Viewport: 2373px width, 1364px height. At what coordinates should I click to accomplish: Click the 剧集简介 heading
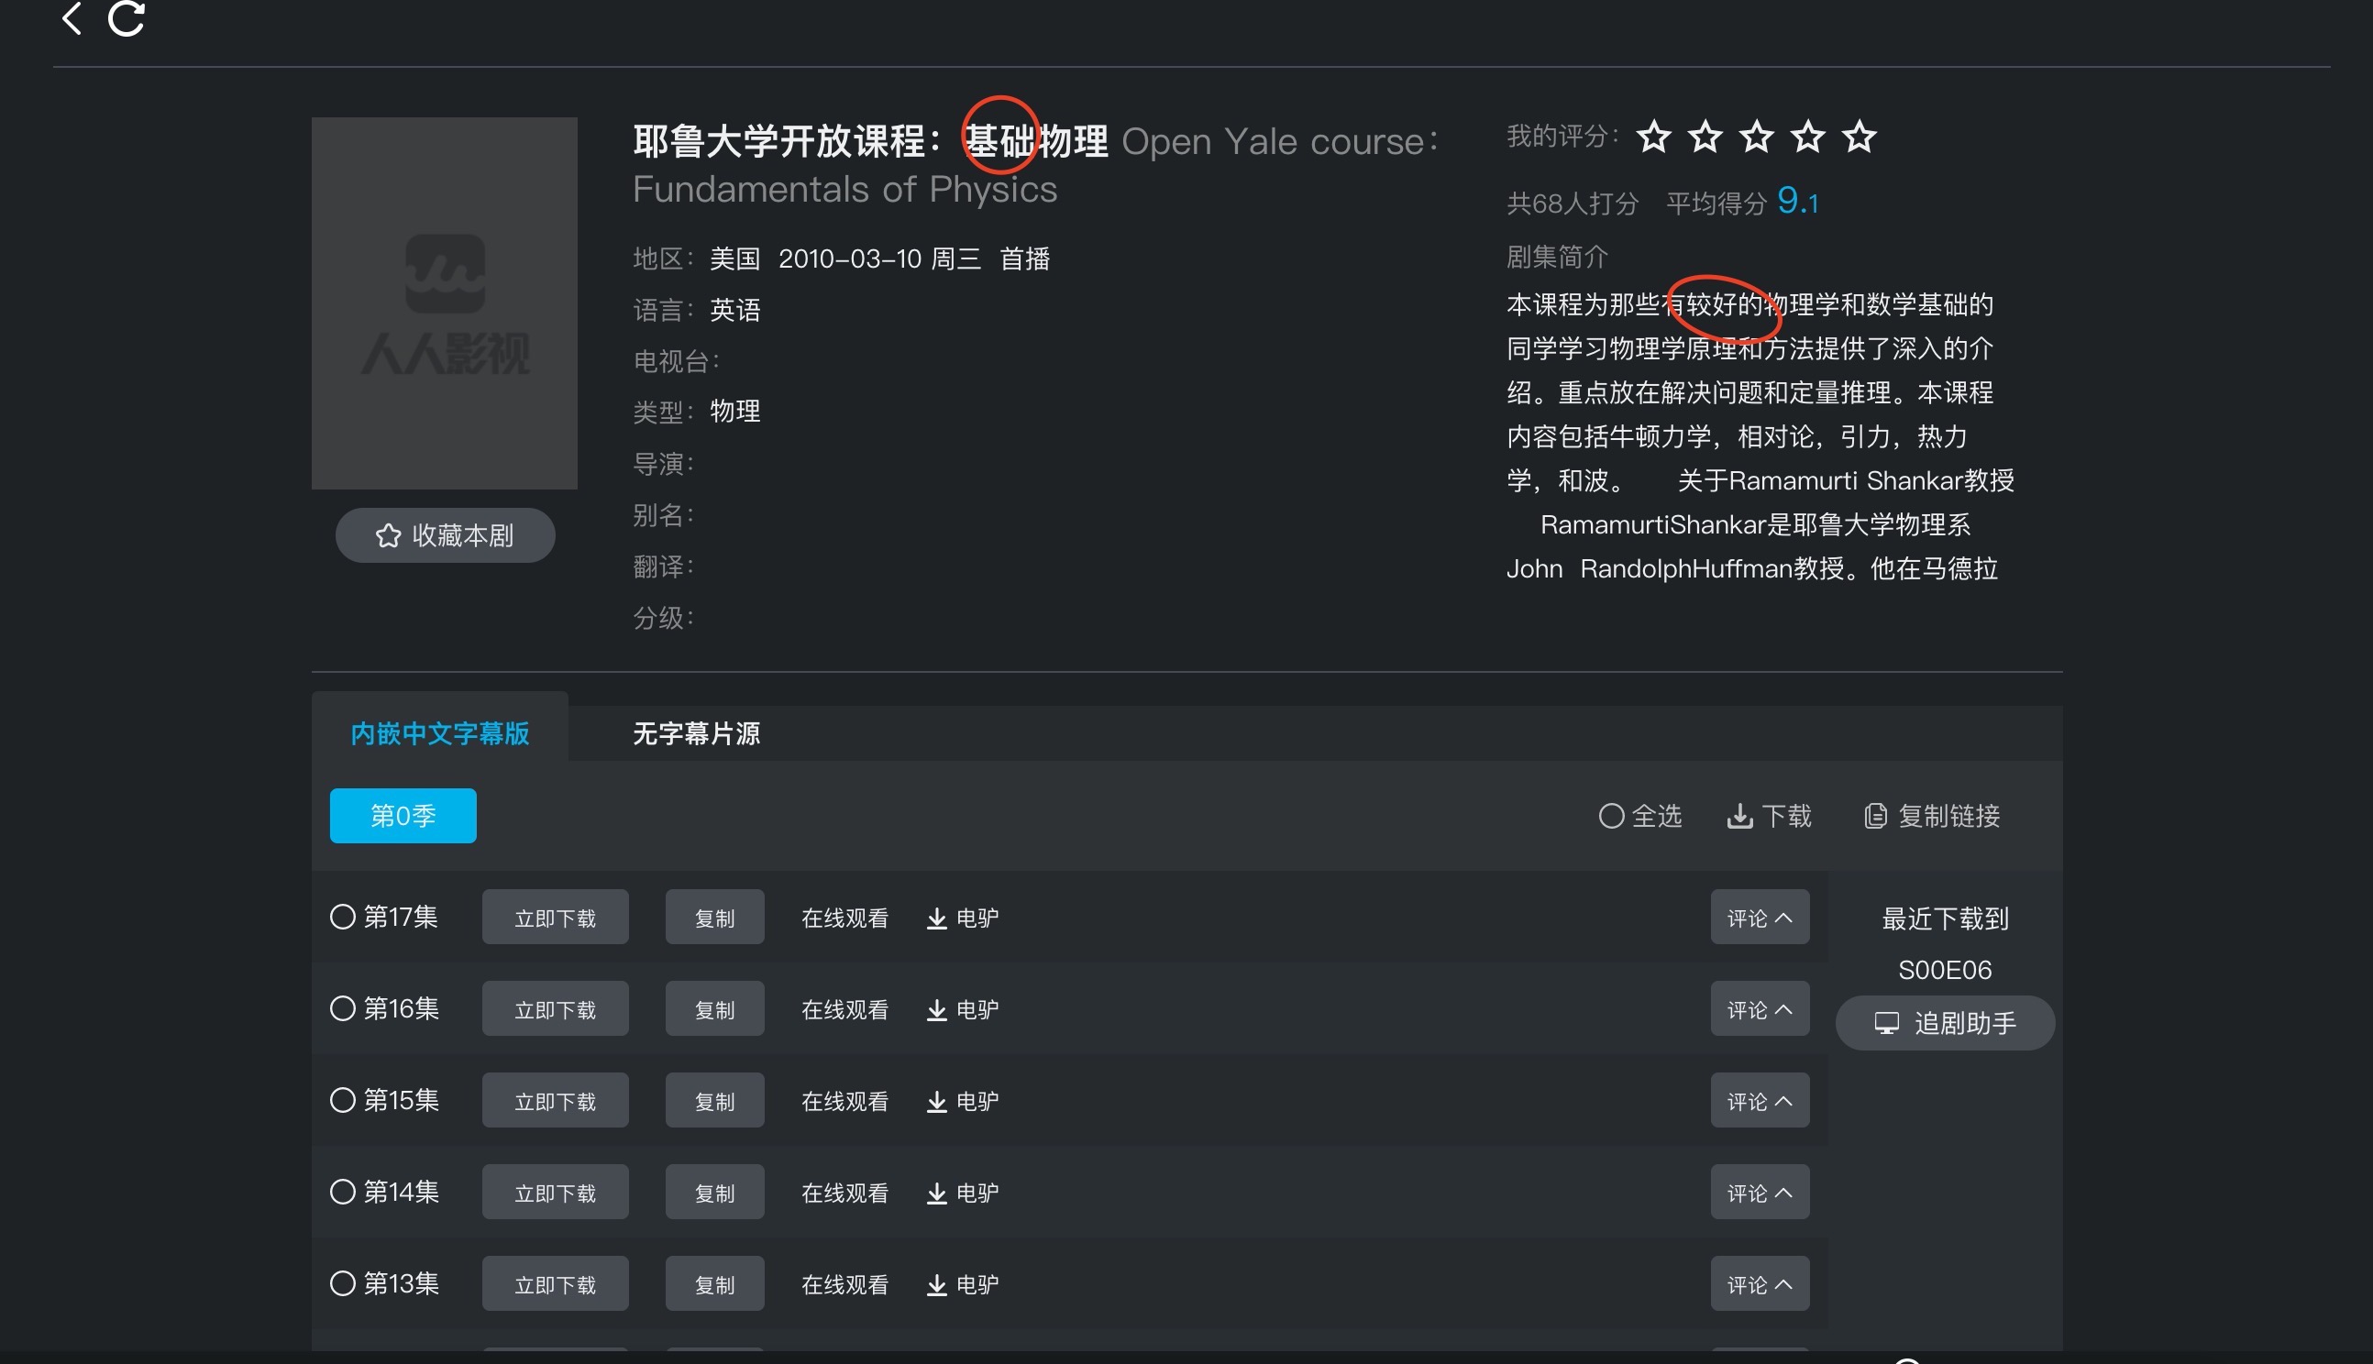coord(1557,257)
